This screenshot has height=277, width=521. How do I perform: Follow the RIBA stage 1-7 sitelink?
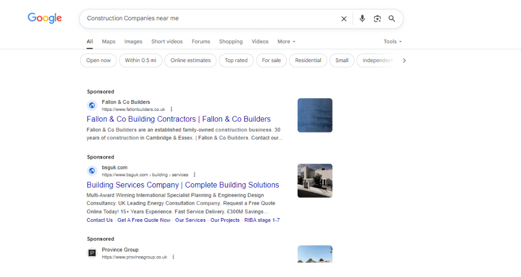point(262,220)
